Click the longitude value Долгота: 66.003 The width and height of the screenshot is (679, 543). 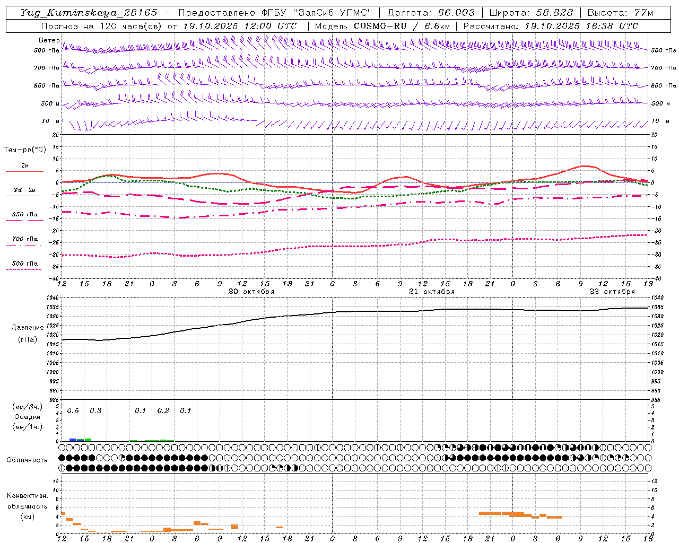[x=431, y=13]
